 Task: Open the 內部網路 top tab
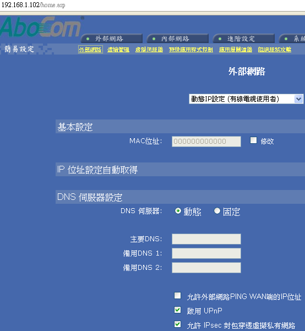tap(177, 39)
